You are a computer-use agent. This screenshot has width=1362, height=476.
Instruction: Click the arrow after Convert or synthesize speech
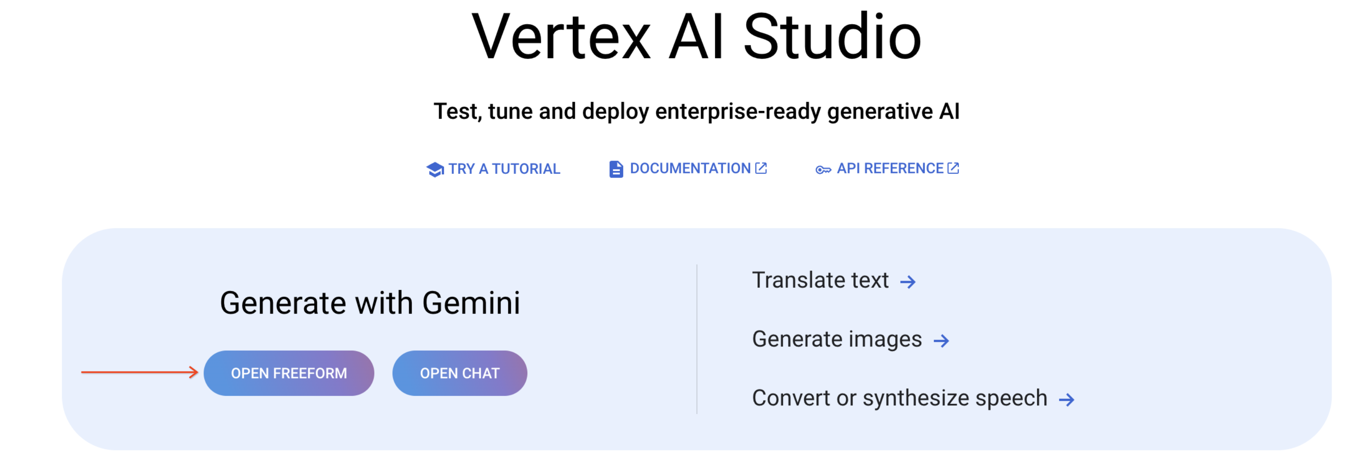tap(1066, 399)
